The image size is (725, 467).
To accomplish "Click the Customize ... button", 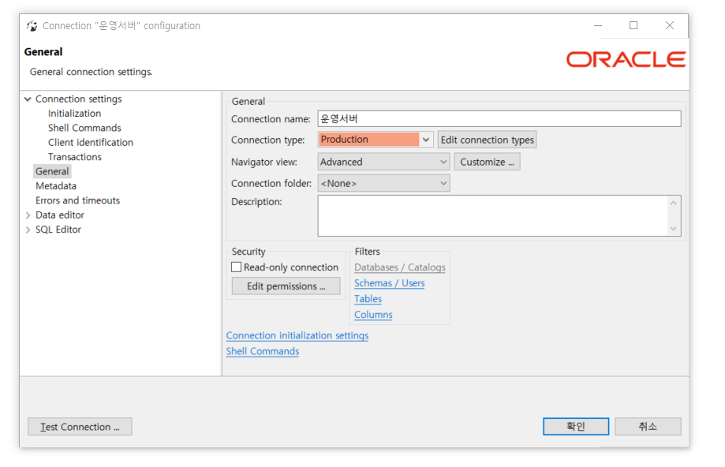I will [487, 162].
